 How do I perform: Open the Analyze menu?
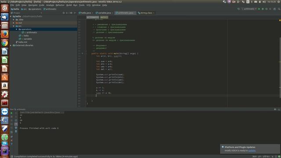pyautogui.click(x=50, y=5)
